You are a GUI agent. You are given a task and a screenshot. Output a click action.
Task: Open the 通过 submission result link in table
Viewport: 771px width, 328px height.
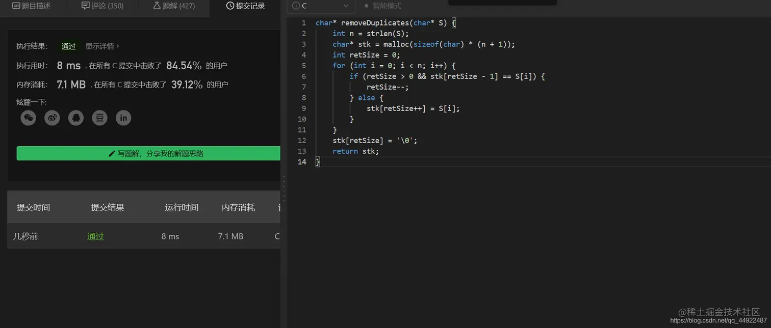click(x=95, y=236)
